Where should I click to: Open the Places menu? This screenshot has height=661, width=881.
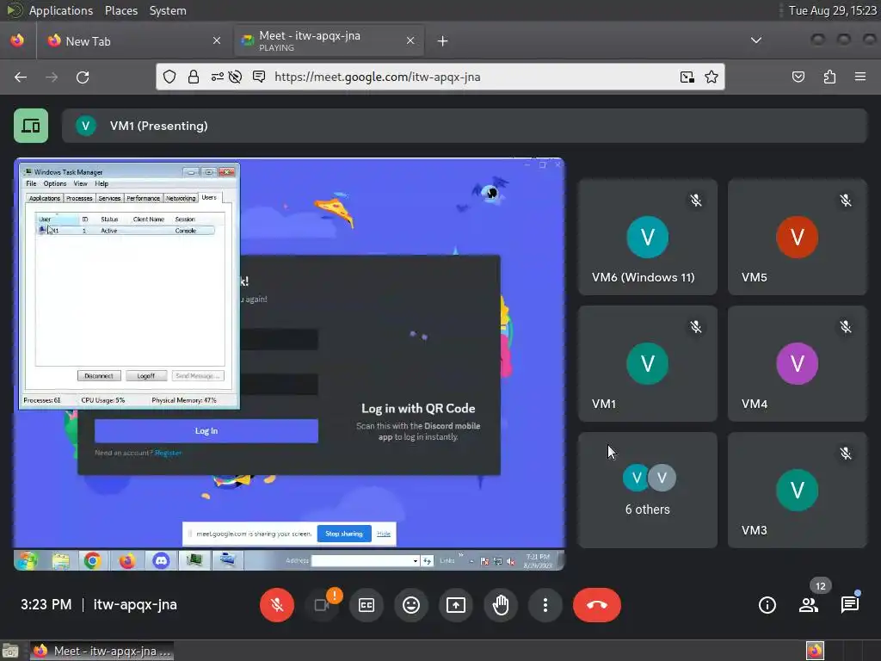(120, 10)
